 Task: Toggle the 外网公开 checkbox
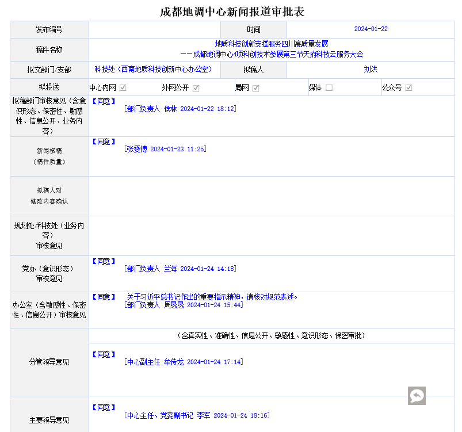click(x=196, y=88)
